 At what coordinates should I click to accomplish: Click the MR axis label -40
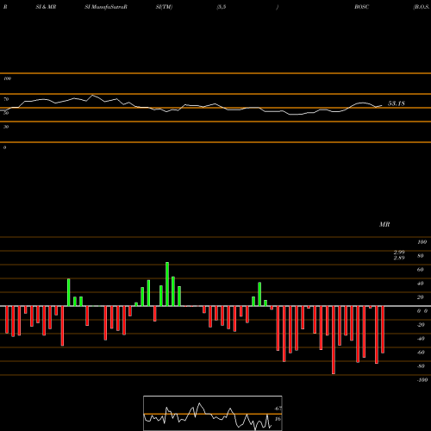[421, 339]
